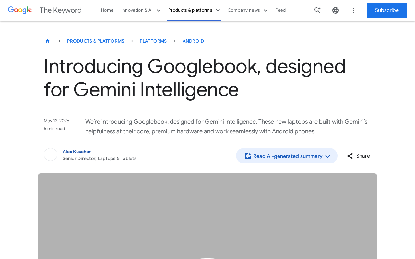This screenshot has width=415, height=259.
Task: Click Read AI-generated summary button
Action: (x=287, y=156)
